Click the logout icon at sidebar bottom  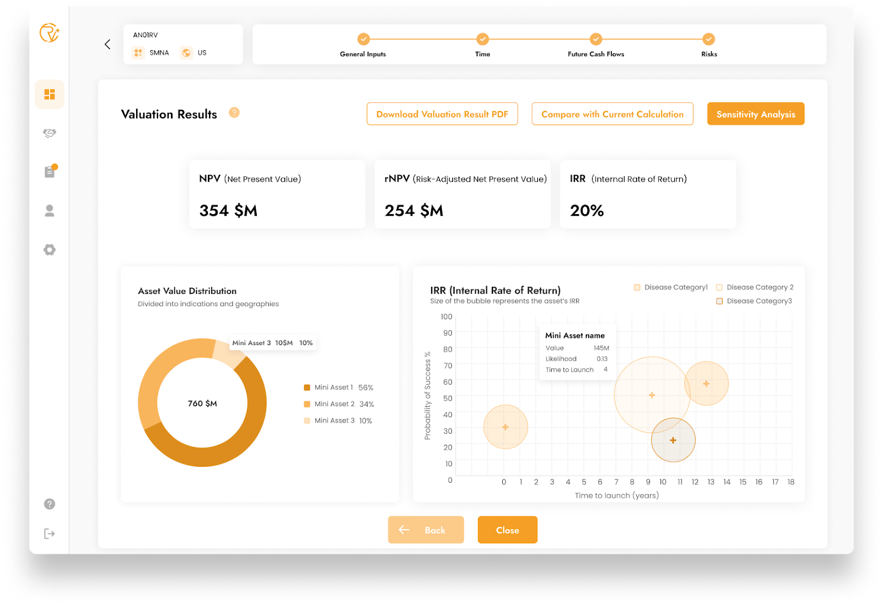50,533
